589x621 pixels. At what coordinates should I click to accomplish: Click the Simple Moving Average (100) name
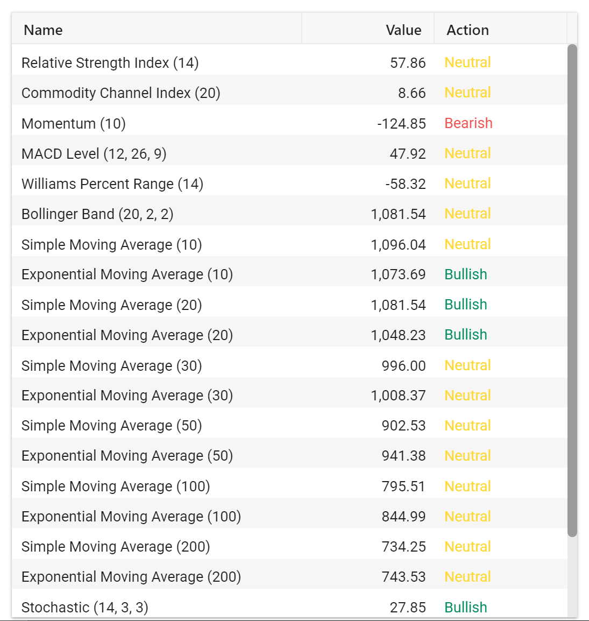click(116, 486)
